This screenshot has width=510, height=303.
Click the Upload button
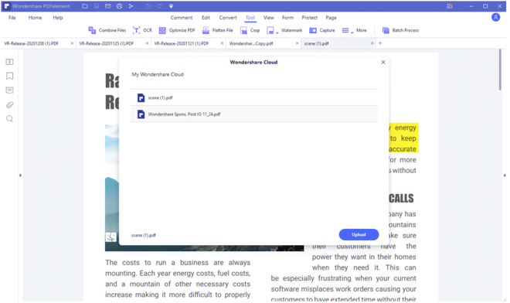point(359,235)
